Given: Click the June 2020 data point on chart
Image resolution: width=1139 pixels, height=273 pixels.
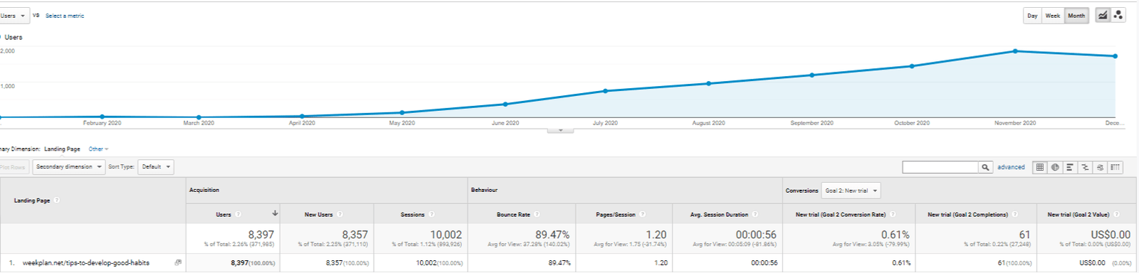Looking at the screenshot, I should pos(505,104).
